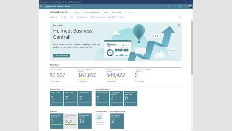232x131 pixels.
Task: Open the Unprocessed Payments tile
Action: (57, 121)
